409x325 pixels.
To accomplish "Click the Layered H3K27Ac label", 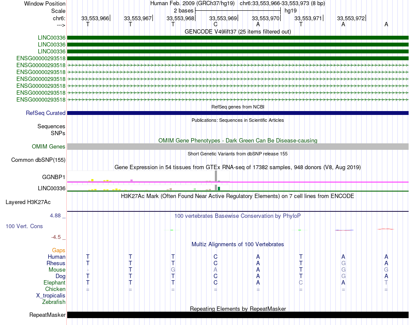I will pyautogui.click(x=28, y=202).
